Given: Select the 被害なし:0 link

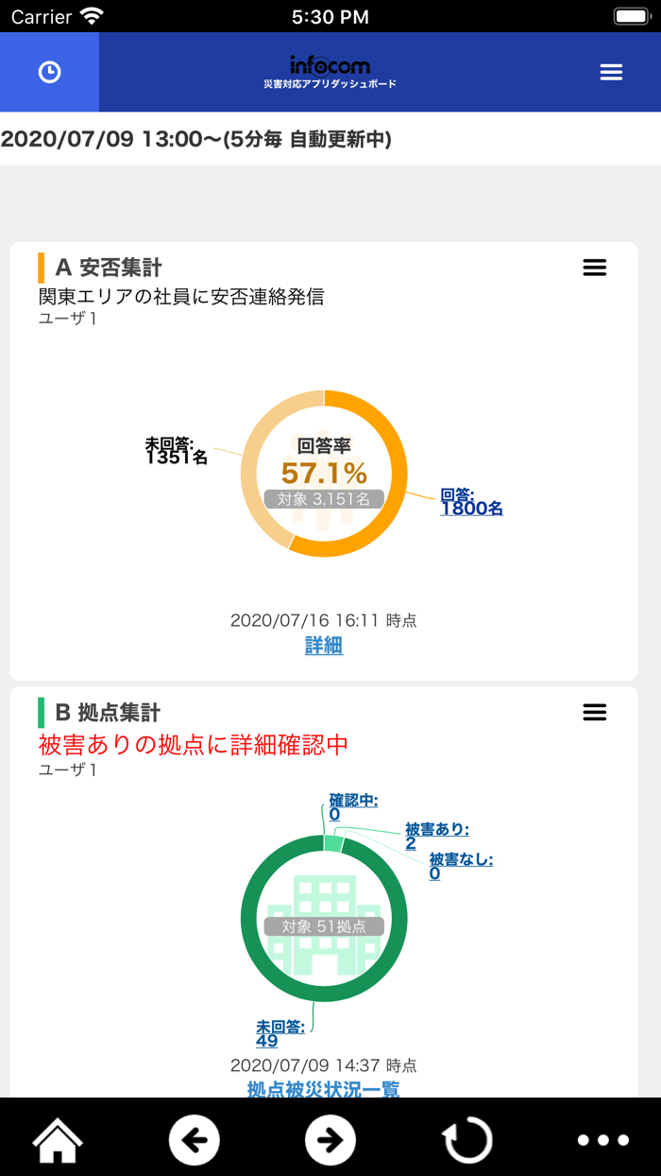Looking at the screenshot, I should pos(459,866).
